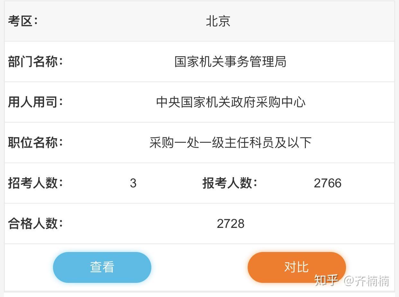Click the 知乎 watermark logo
The height and width of the screenshot is (297, 399).
point(326,280)
